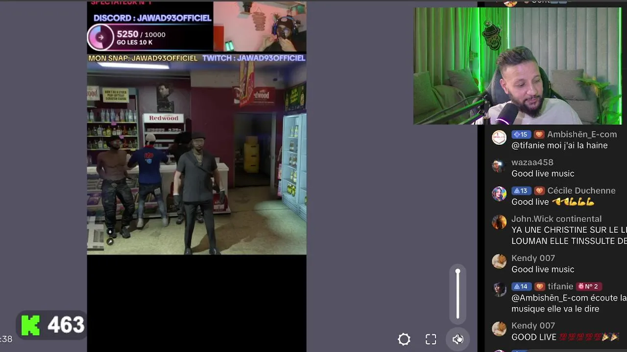
Task: Set volume on the vertical volume slider
Action: 458,294
